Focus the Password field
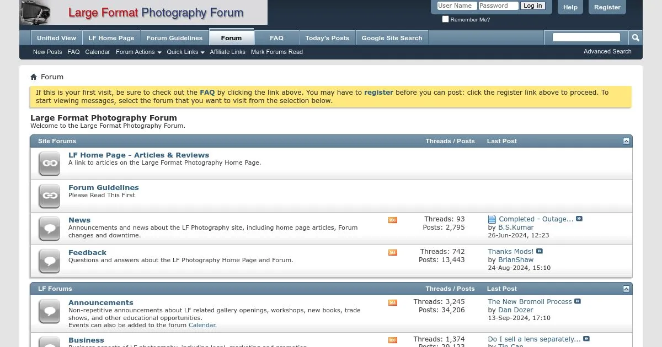The image size is (662, 347). click(x=498, y=6)
